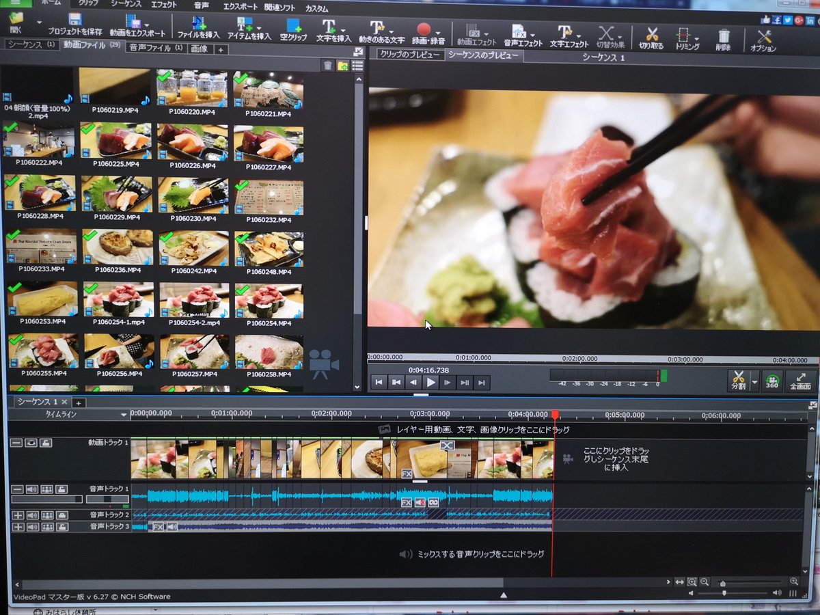This screenshot has height=615, width=820.
Task: Mute 音声トラック 3 speaker toggle
Action: 32,526
